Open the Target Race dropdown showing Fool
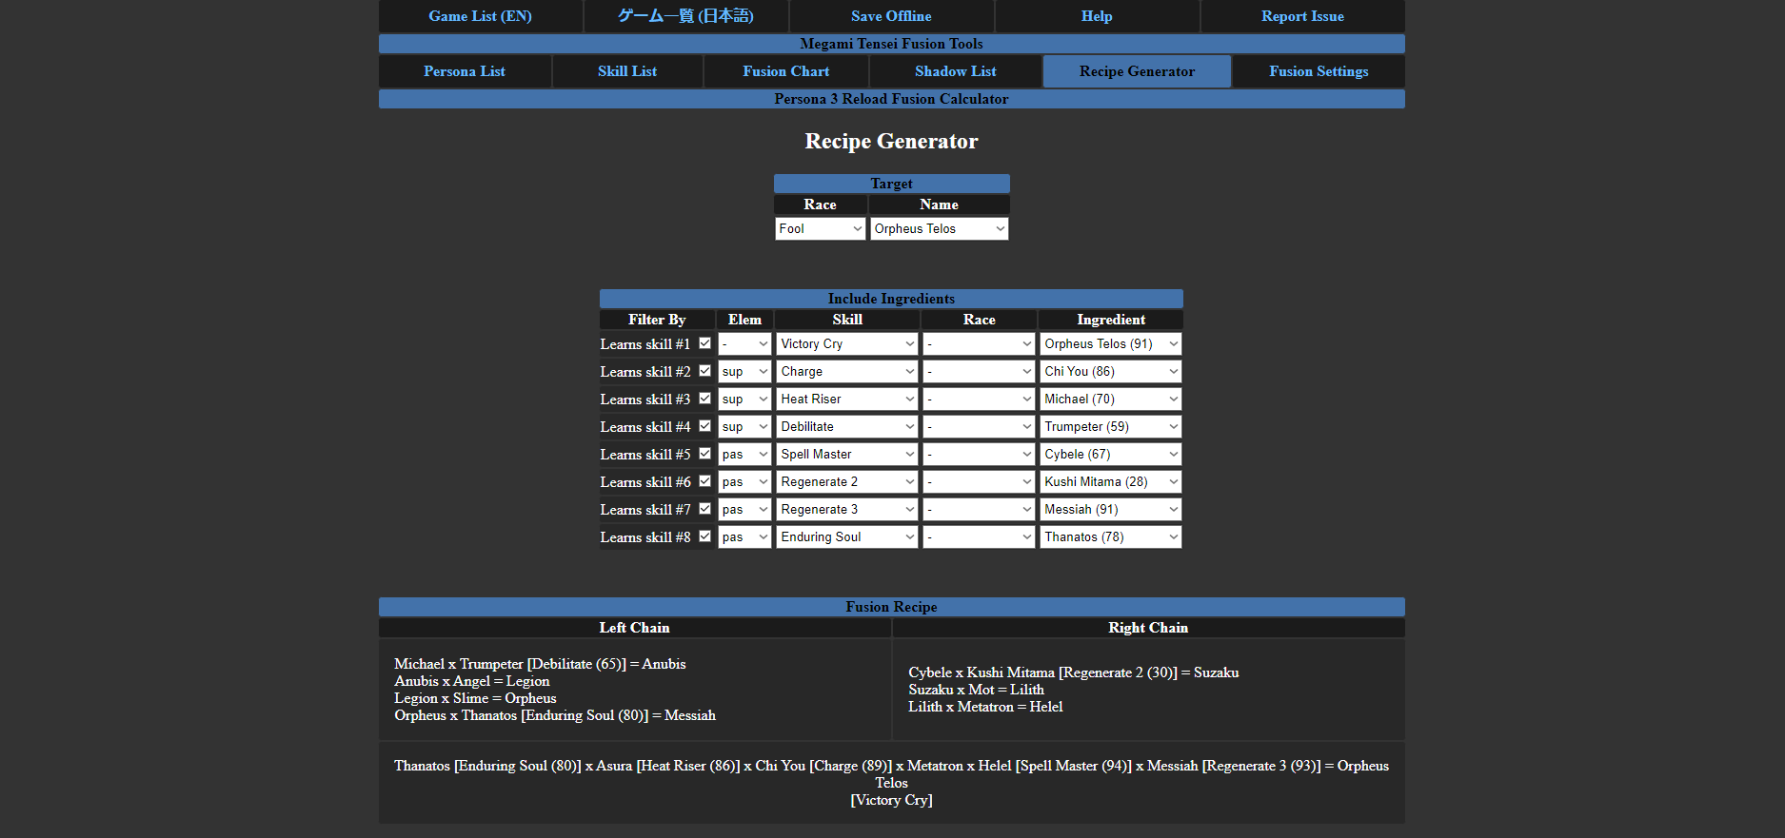 [x=821, y=228]
